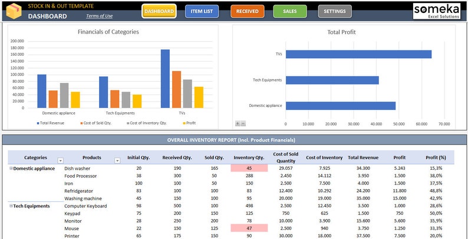Select the Initial Qty. column header
This screenshot has width=468, height=239.
coord(139,157)
